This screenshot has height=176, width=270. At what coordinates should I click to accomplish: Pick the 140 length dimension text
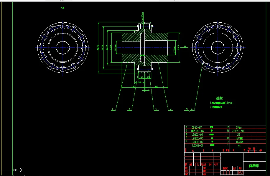pyautogui.click(x=133, y=87)
